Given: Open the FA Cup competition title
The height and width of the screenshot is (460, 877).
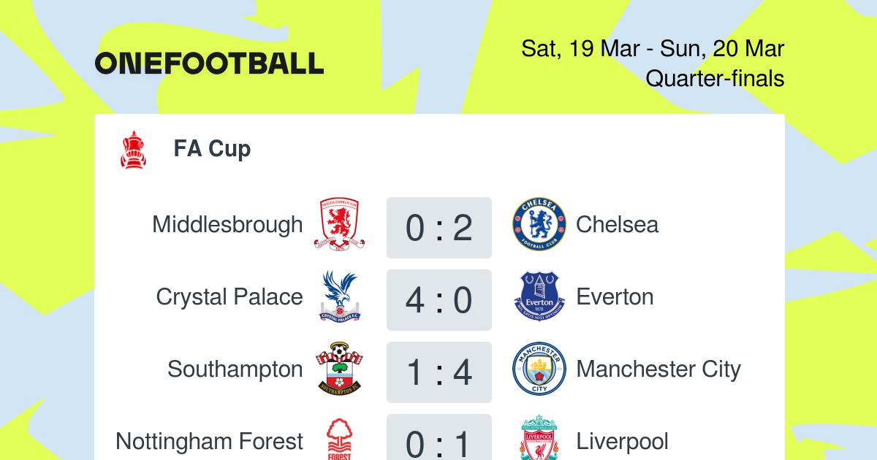Looking at the screenshot, I should tap(212, 149).
